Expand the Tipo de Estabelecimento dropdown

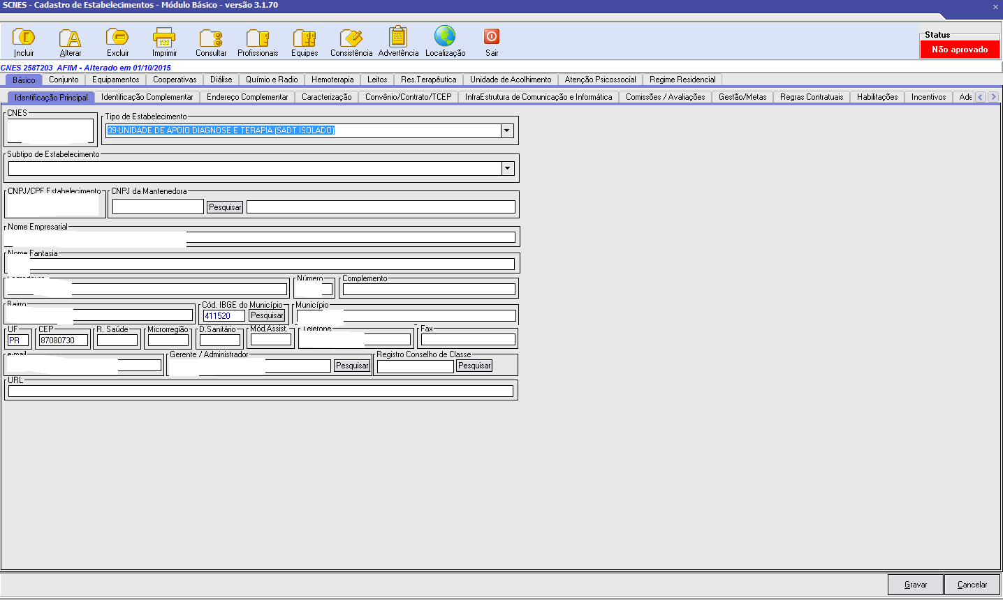507,130
